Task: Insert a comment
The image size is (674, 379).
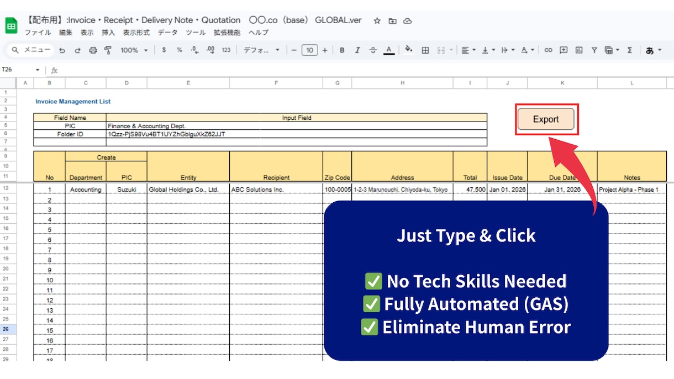Action: (x=564, y=50)
